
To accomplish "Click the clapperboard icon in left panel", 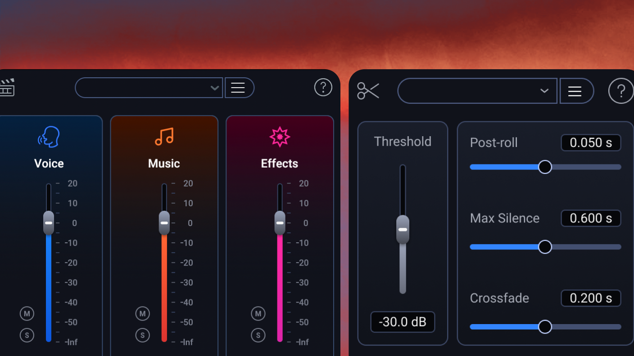I will 7,87.
